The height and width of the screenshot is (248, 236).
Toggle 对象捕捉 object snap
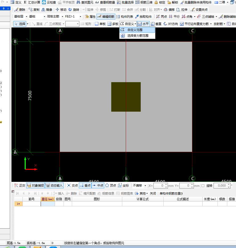coord(35,186)
